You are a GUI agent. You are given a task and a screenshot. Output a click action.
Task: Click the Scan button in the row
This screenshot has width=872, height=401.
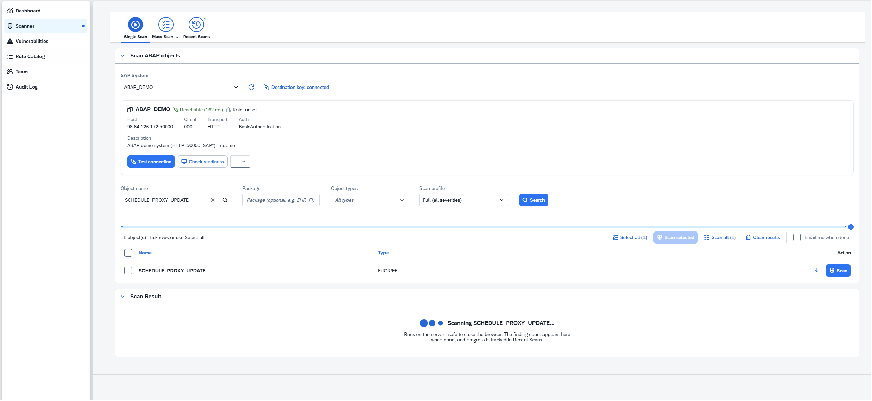pos(838,271)
